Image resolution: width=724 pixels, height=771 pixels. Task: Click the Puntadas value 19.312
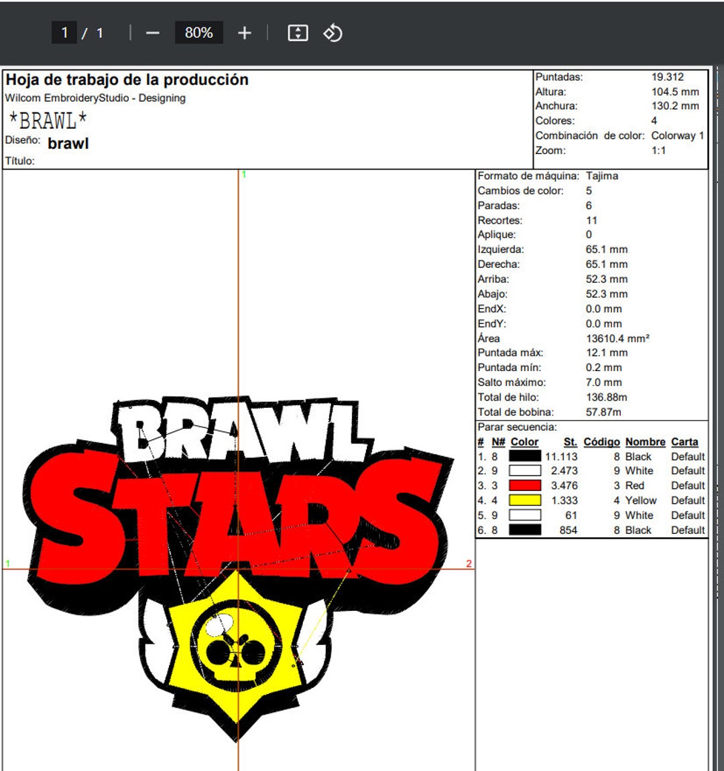pyautogui.click(x=668, y=78)
